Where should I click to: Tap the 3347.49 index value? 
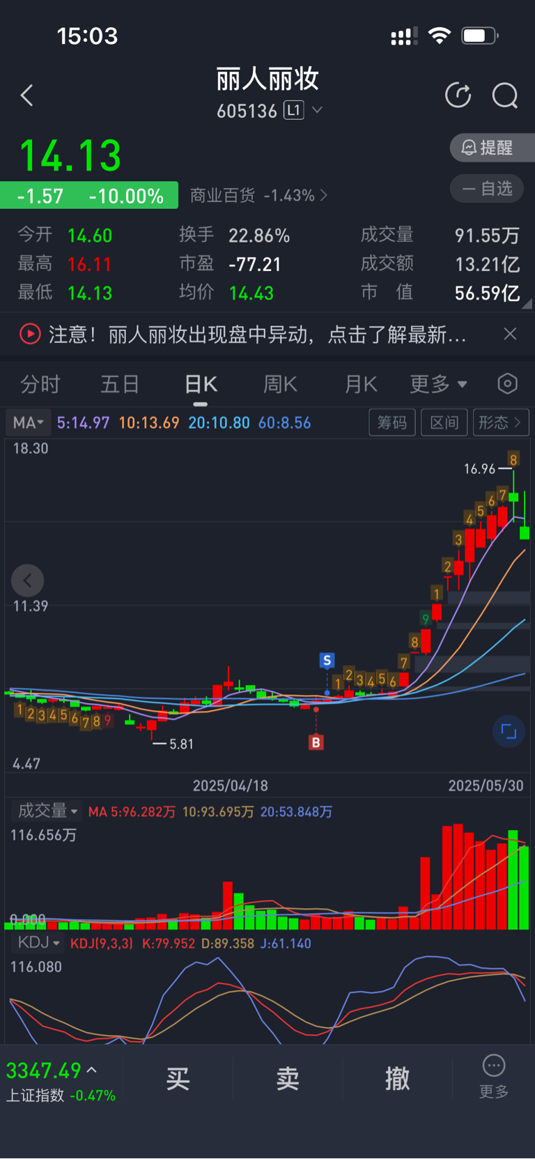coord(44,1070)
